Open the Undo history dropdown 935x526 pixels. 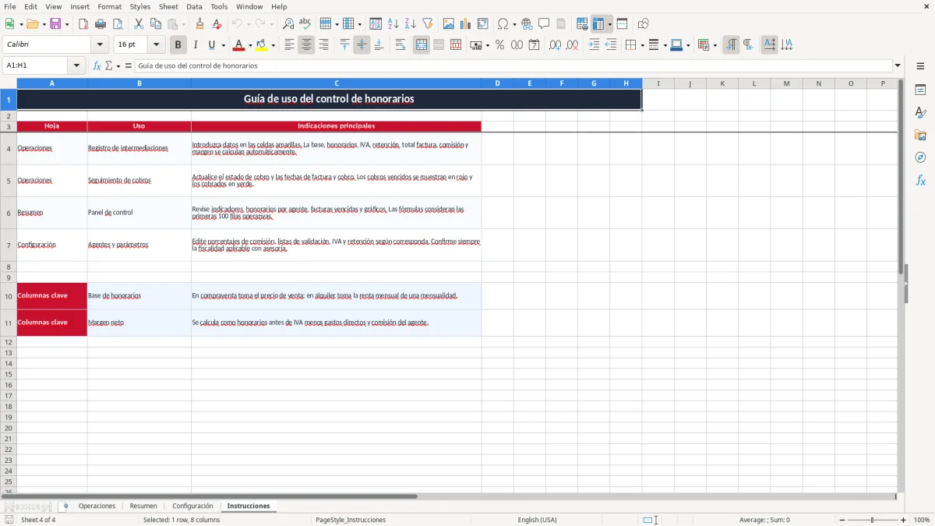[249, 24]
